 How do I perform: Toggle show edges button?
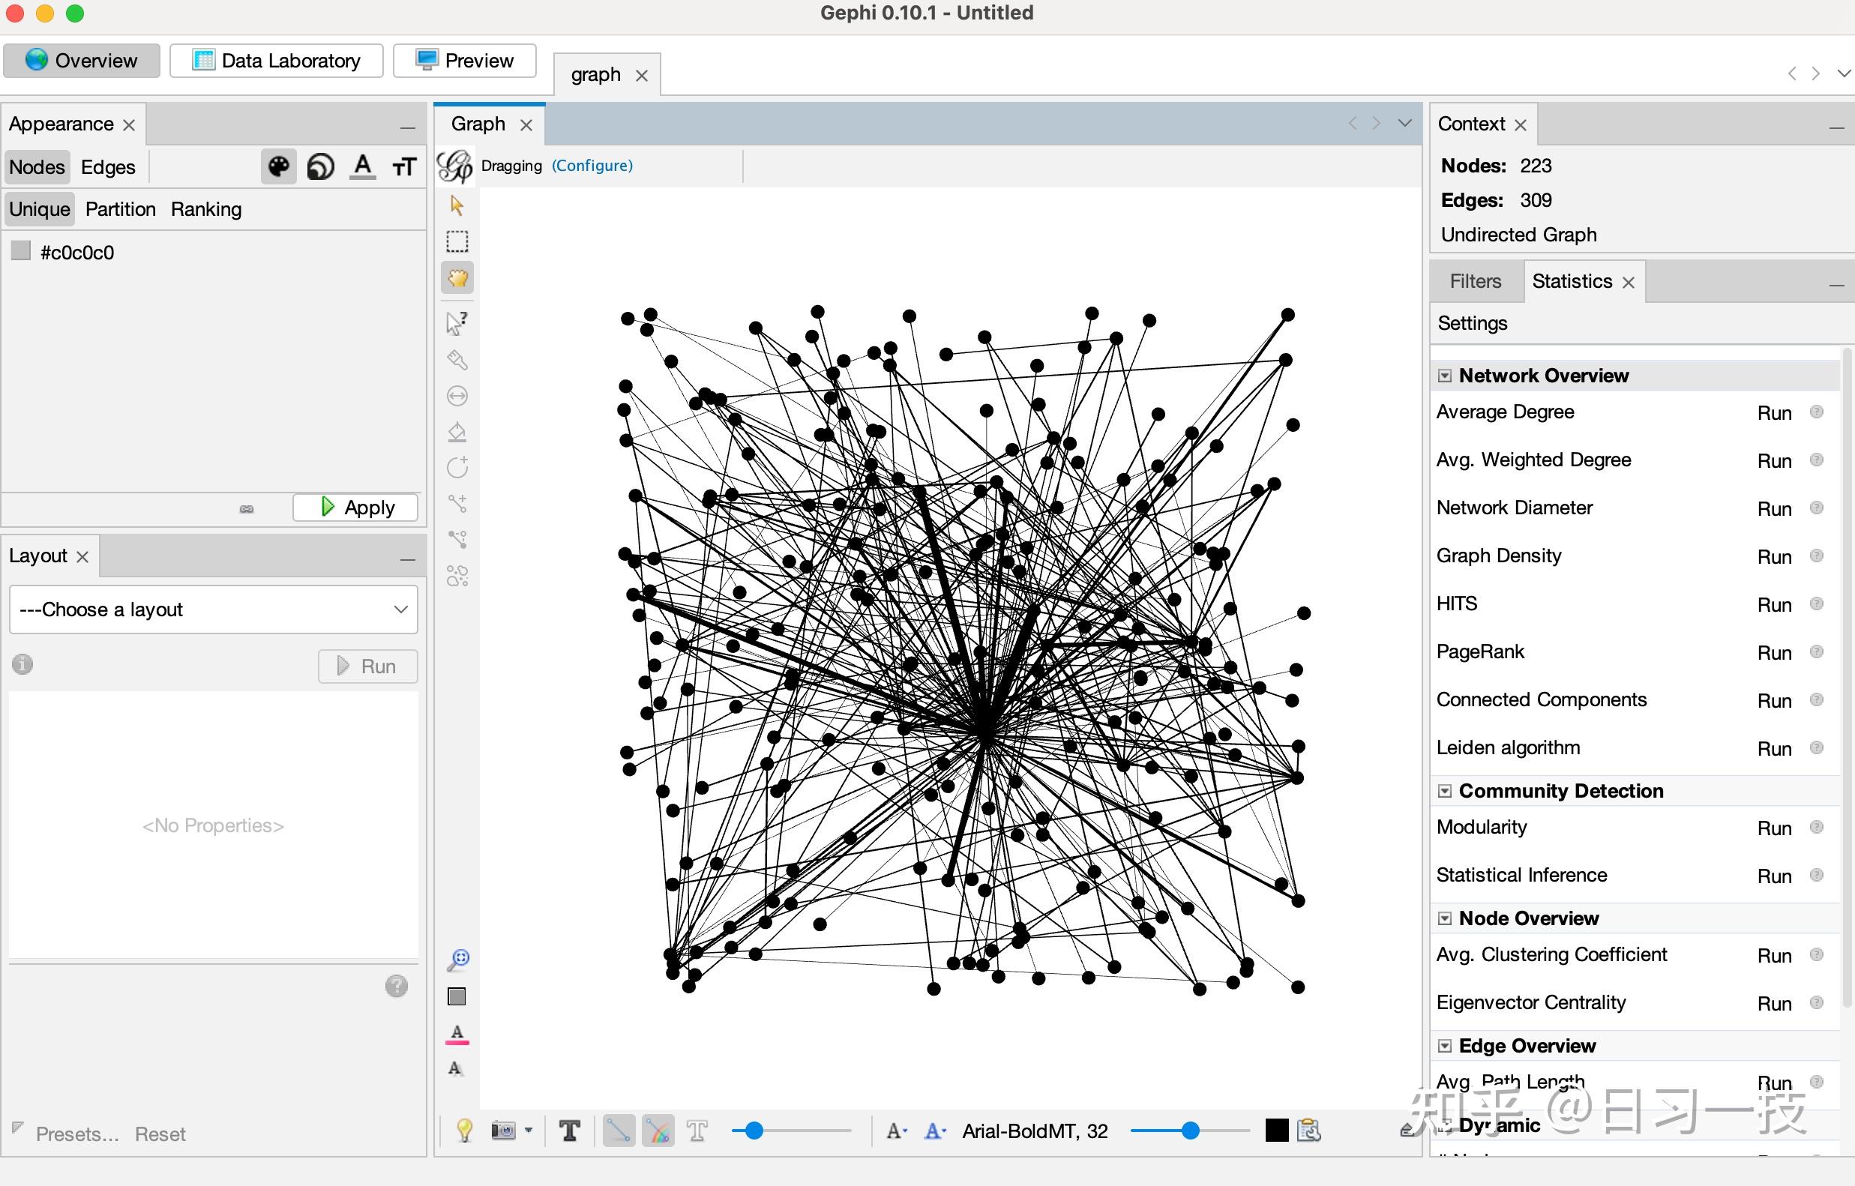pos(619,1131)
